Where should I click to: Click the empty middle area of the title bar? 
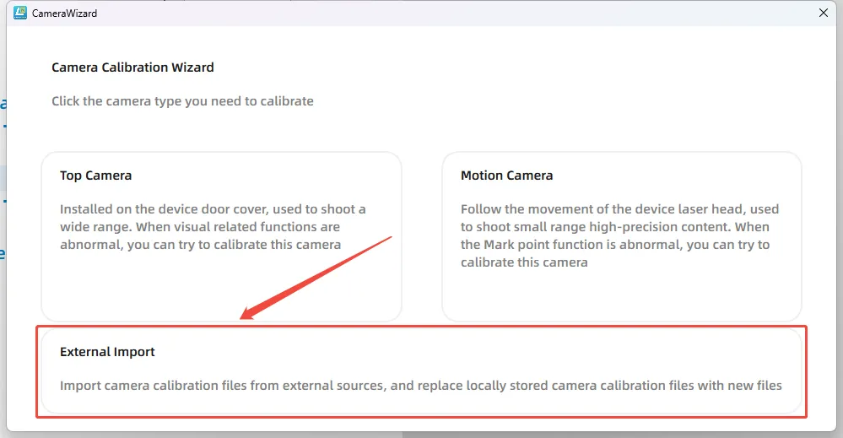coord(422,13)
